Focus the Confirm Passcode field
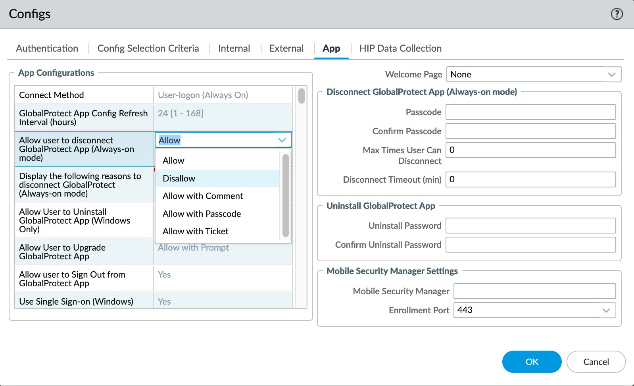This screenshot has width=634, height=386. coord(531,131)
